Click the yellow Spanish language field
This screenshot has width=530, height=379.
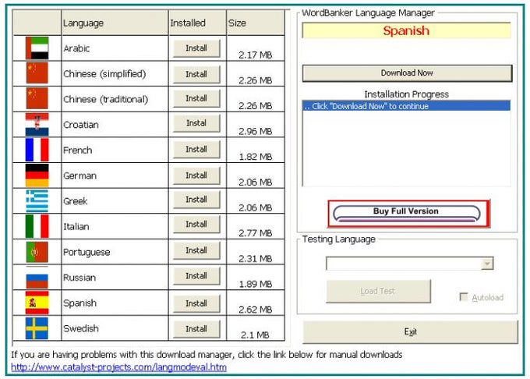click(406, 30)
